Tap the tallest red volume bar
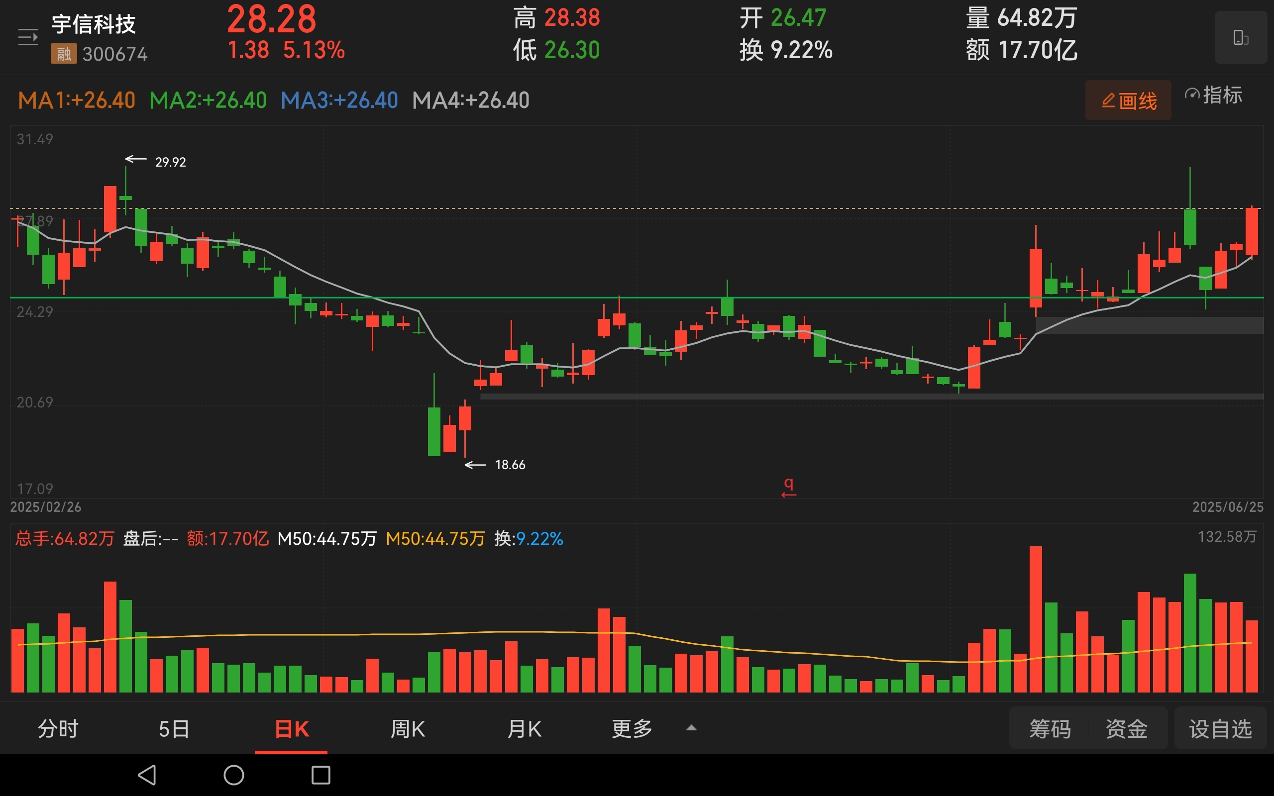The height and width of the screenshot is (796, 1274). 1036,619
